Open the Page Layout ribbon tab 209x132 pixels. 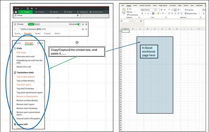tap(163, 5)
